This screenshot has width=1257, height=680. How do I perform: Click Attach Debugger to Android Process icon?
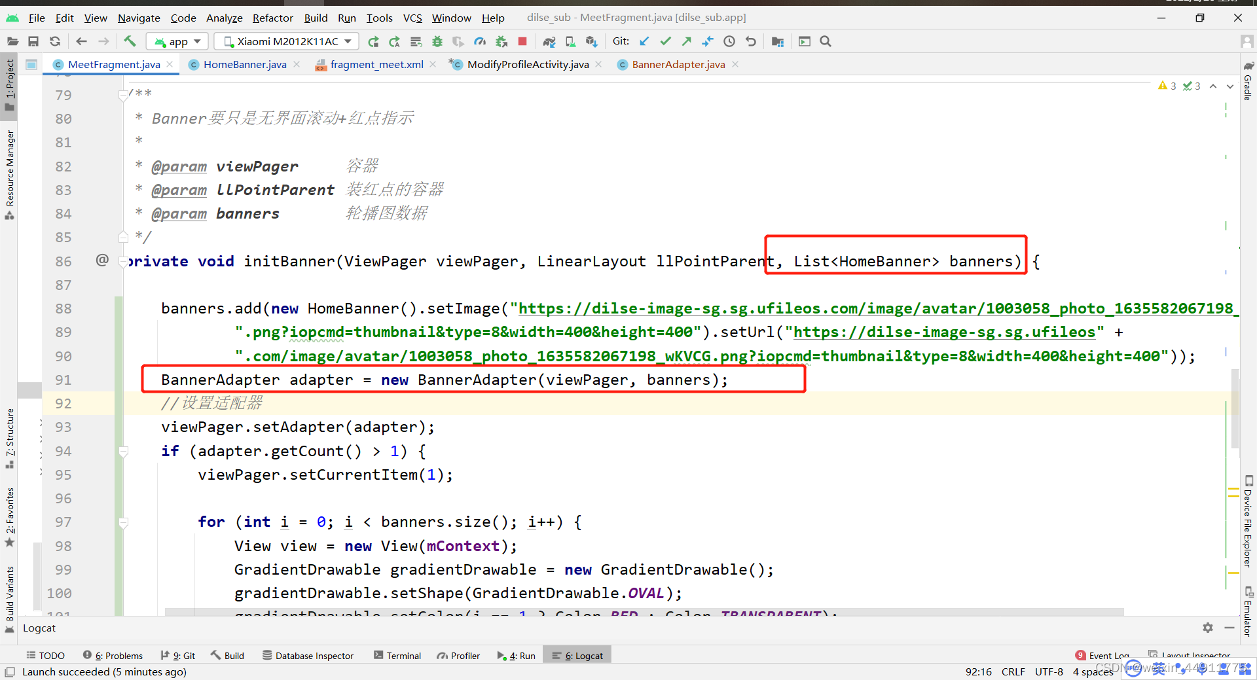501,42
